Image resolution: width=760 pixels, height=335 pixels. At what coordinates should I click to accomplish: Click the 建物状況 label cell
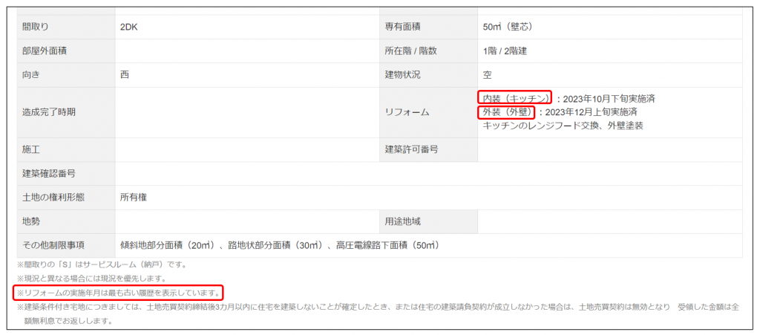click(402, 75)
